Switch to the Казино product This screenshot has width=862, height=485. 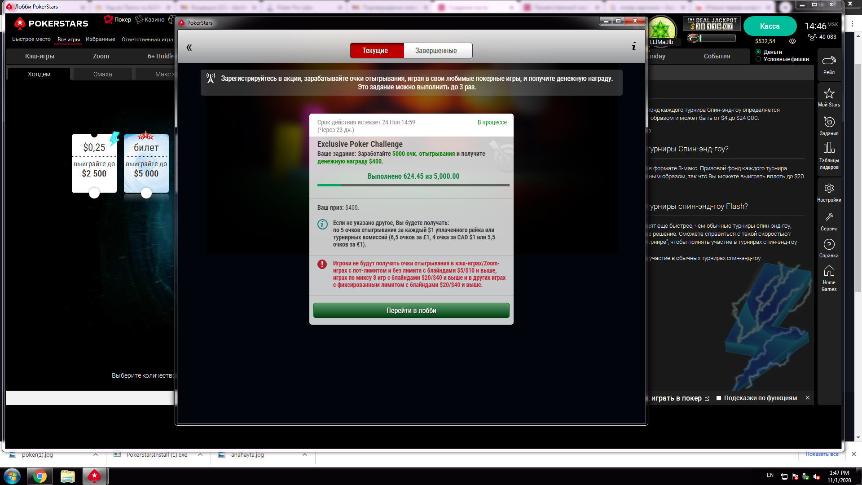click(150, 19)
